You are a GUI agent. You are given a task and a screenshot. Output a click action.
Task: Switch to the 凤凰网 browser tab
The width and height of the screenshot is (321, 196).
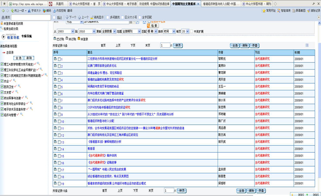tap(60, 3)
